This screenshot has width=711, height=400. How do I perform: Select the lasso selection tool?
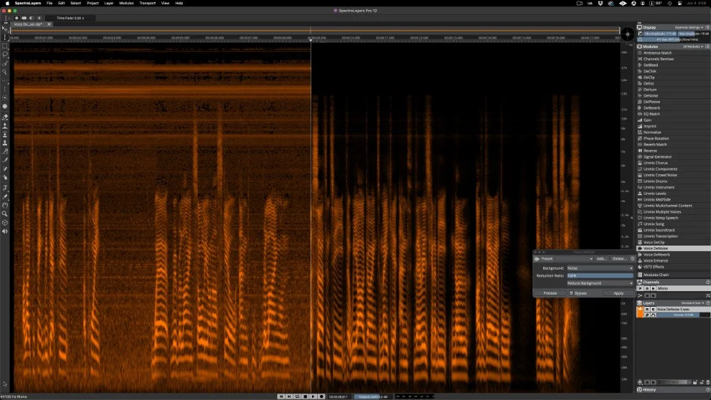coord(5,55)
